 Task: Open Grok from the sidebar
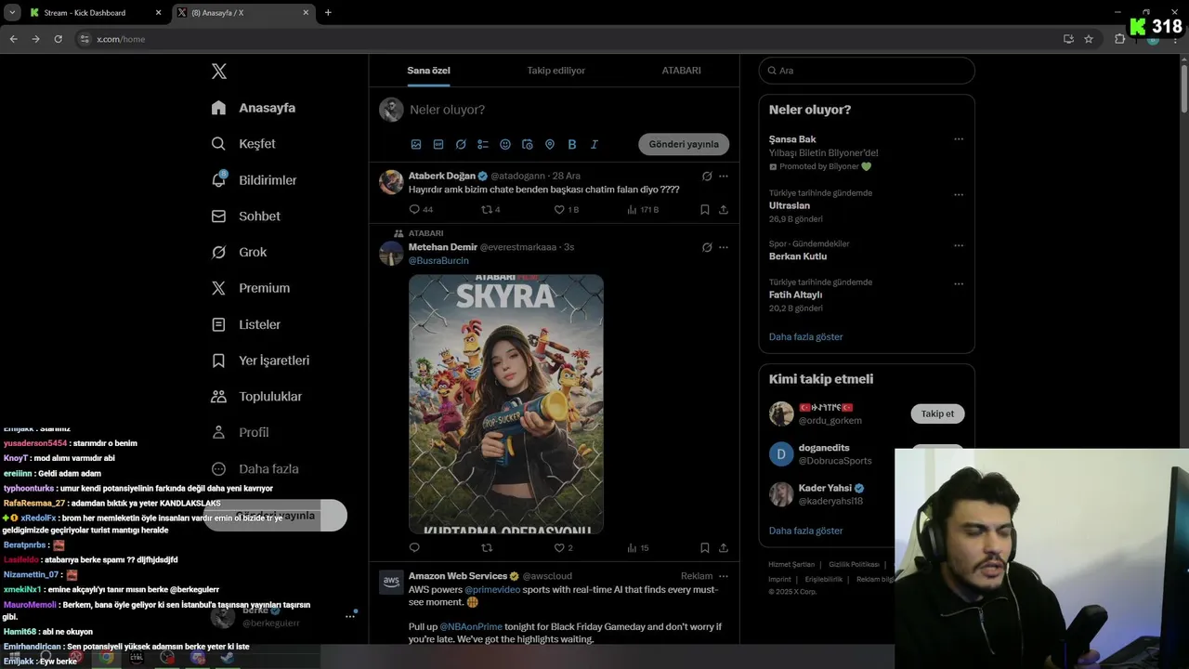(239, 253)
